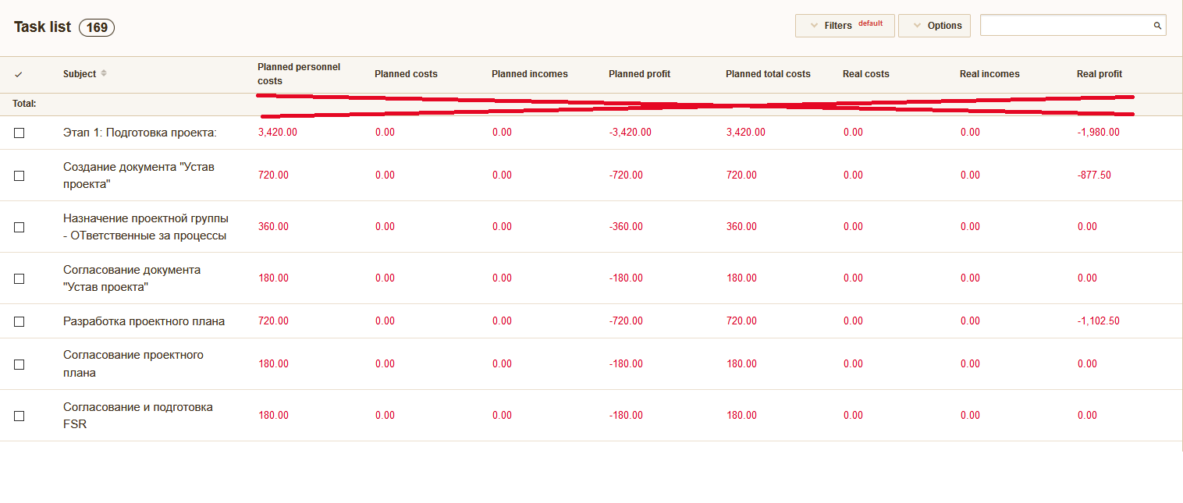
Task: Click the -3,420.00 planned profit value
Action: [x=631, y=133]
